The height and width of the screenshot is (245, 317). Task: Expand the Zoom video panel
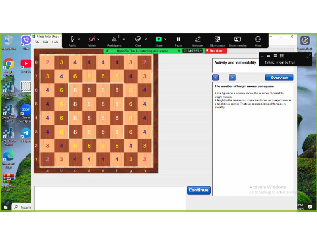click(x=308, y=56)
